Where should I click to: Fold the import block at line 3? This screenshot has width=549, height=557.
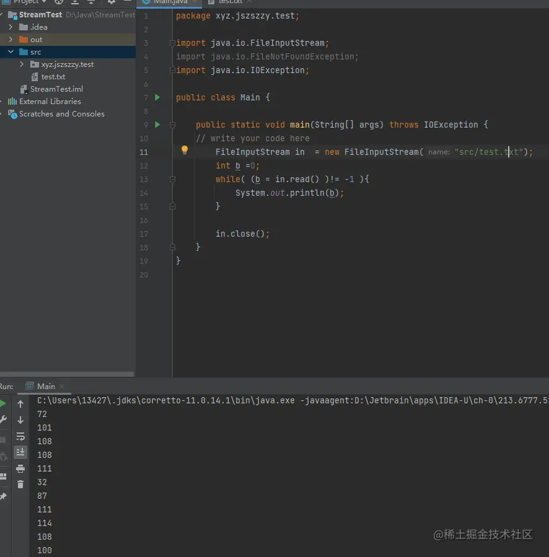point(172,43)
